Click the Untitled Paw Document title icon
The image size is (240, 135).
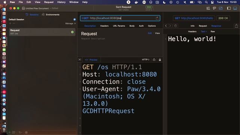click(23, 8)
